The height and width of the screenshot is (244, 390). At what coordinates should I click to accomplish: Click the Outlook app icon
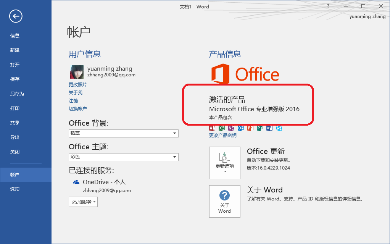[241, 128]
